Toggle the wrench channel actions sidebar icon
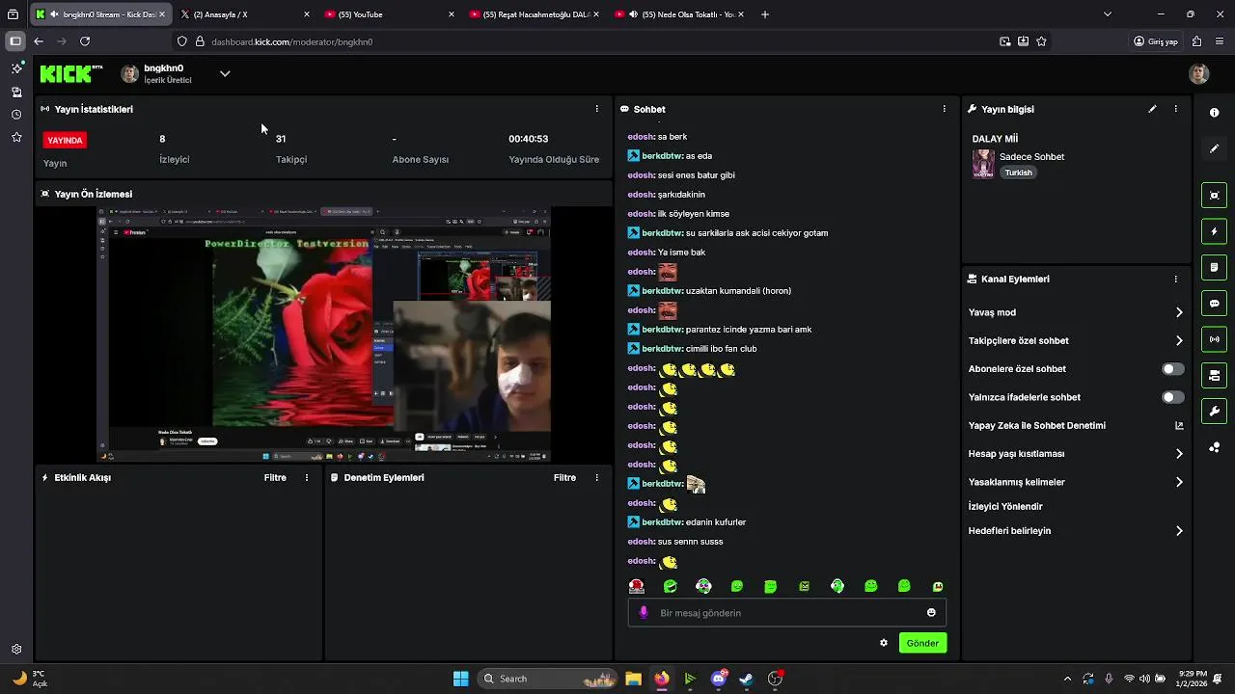The image size is (1235, 694). (x=1214, y=412)
